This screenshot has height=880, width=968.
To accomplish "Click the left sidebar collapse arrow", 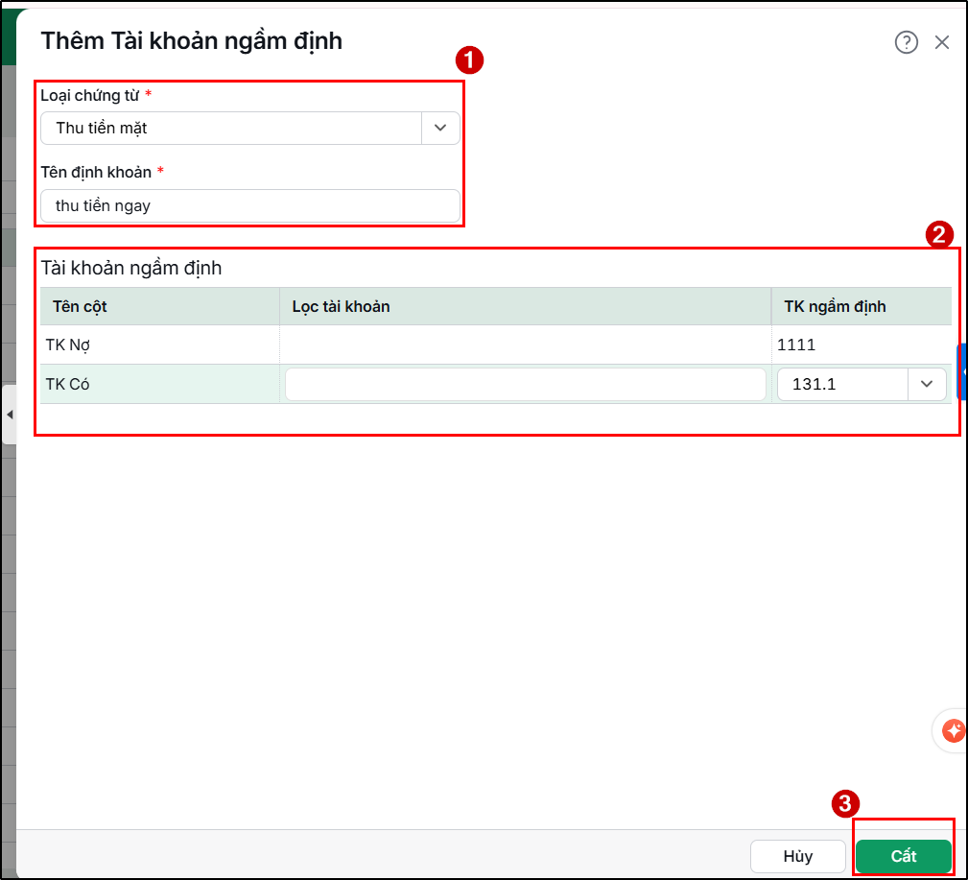I will click(10, 415).
